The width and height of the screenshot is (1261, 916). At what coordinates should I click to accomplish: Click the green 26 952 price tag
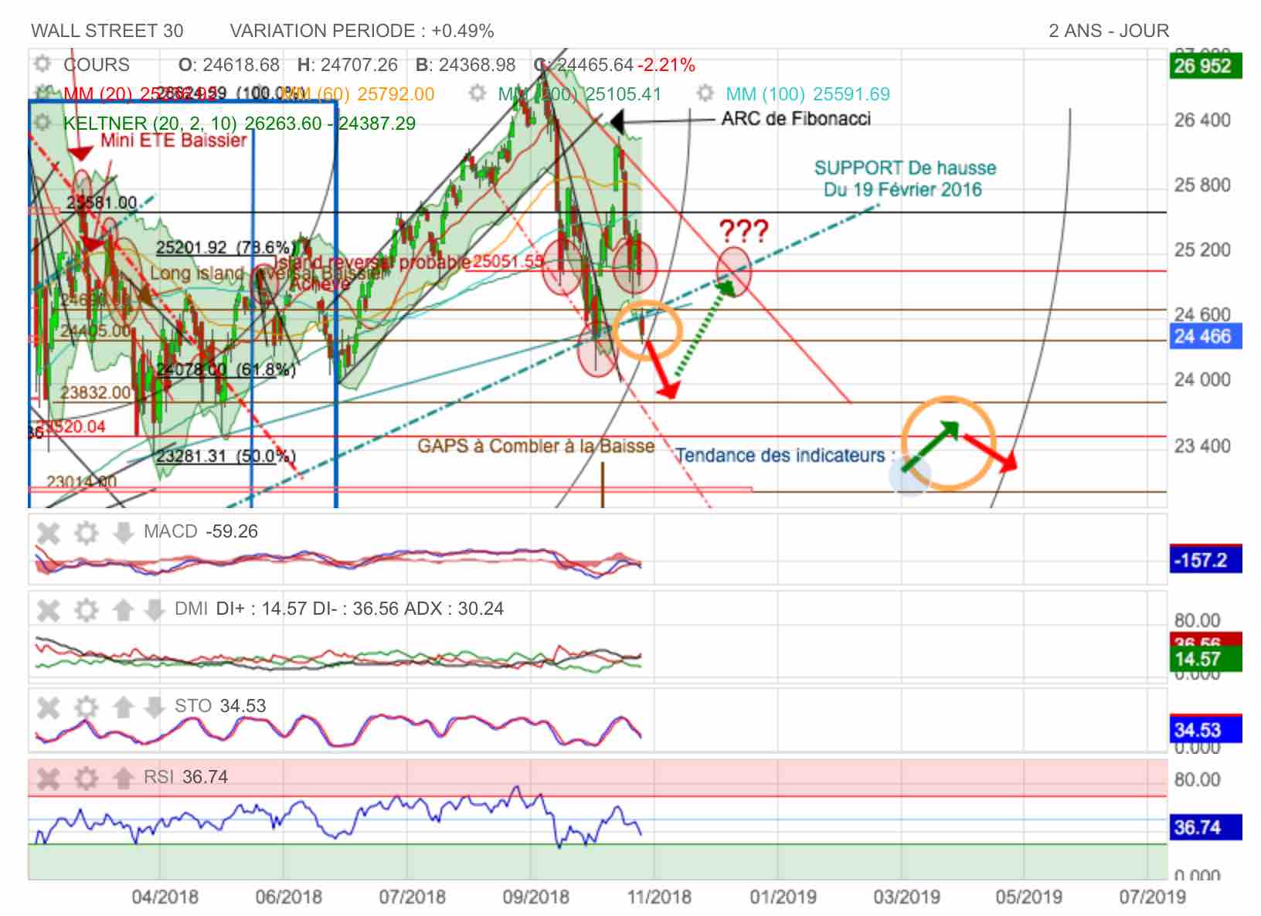1206,66
